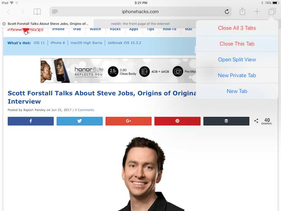Choose Open Split View option
281x211 pixels.
tap(237, 59)
